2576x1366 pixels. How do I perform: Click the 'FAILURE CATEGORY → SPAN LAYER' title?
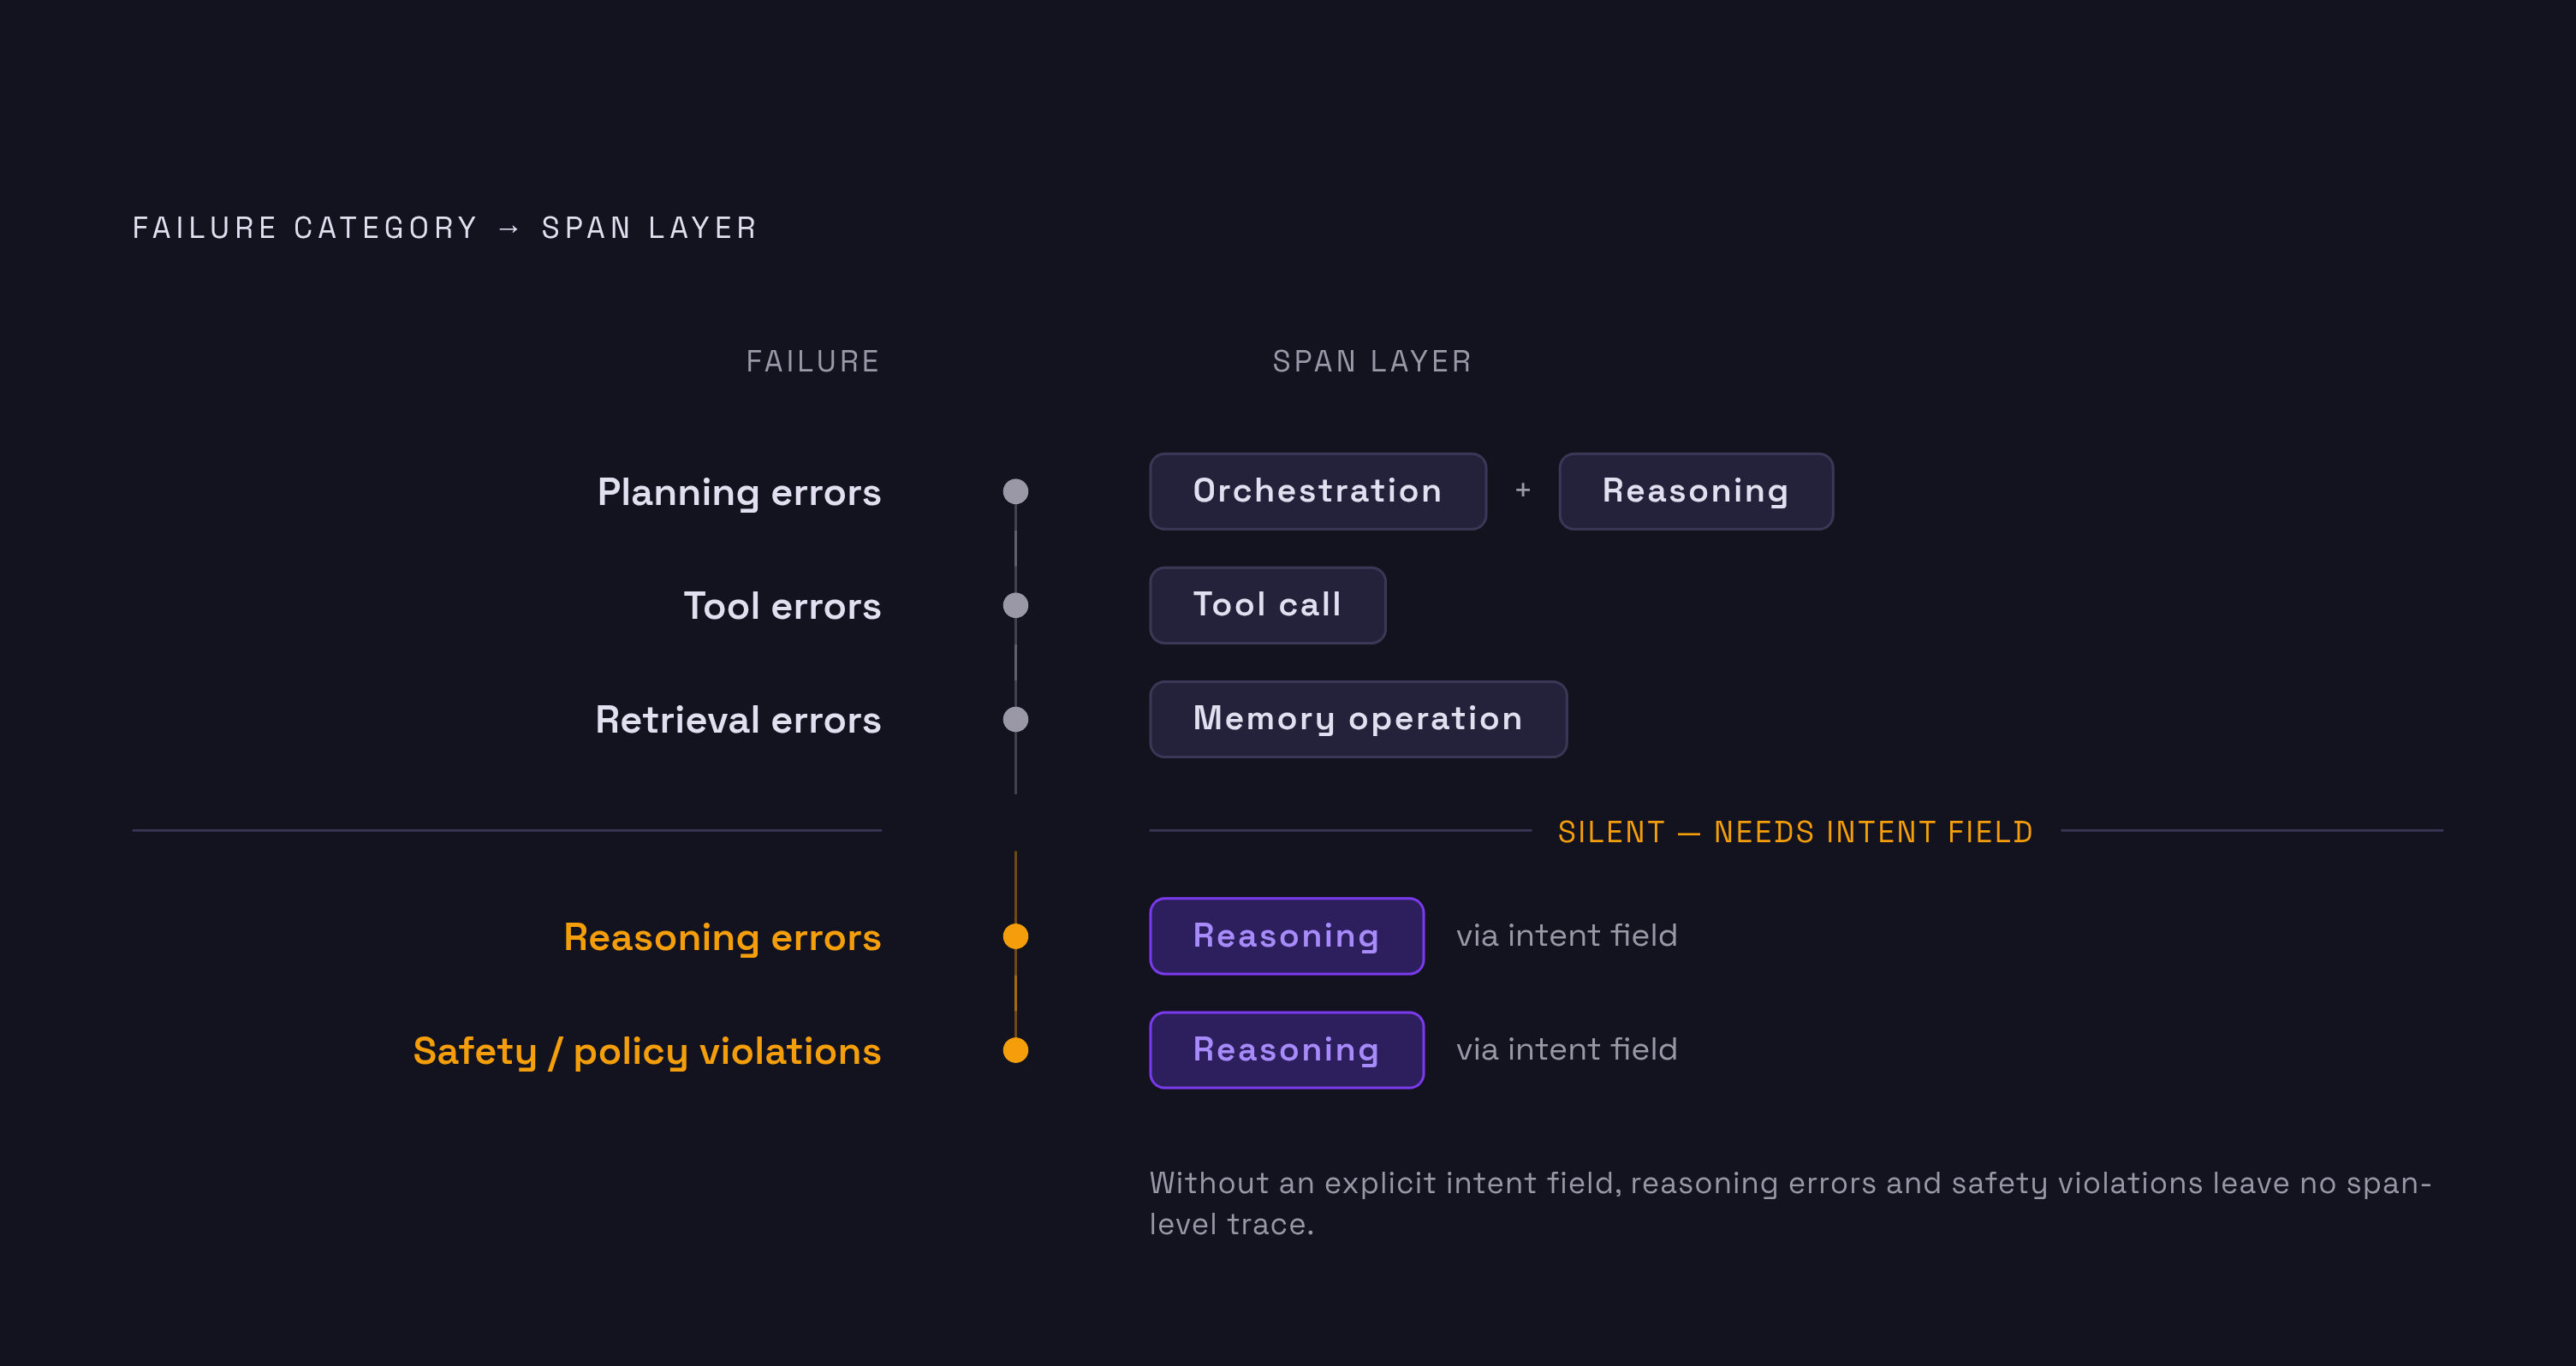[445, 228]
